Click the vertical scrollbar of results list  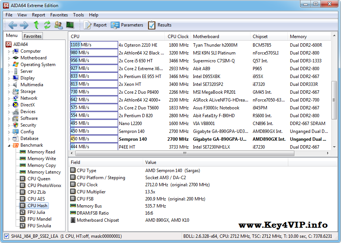pos(334,100)
